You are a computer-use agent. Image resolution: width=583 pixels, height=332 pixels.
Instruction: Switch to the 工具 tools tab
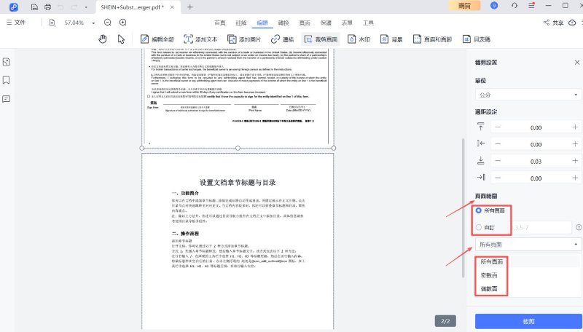pos(368,23)
